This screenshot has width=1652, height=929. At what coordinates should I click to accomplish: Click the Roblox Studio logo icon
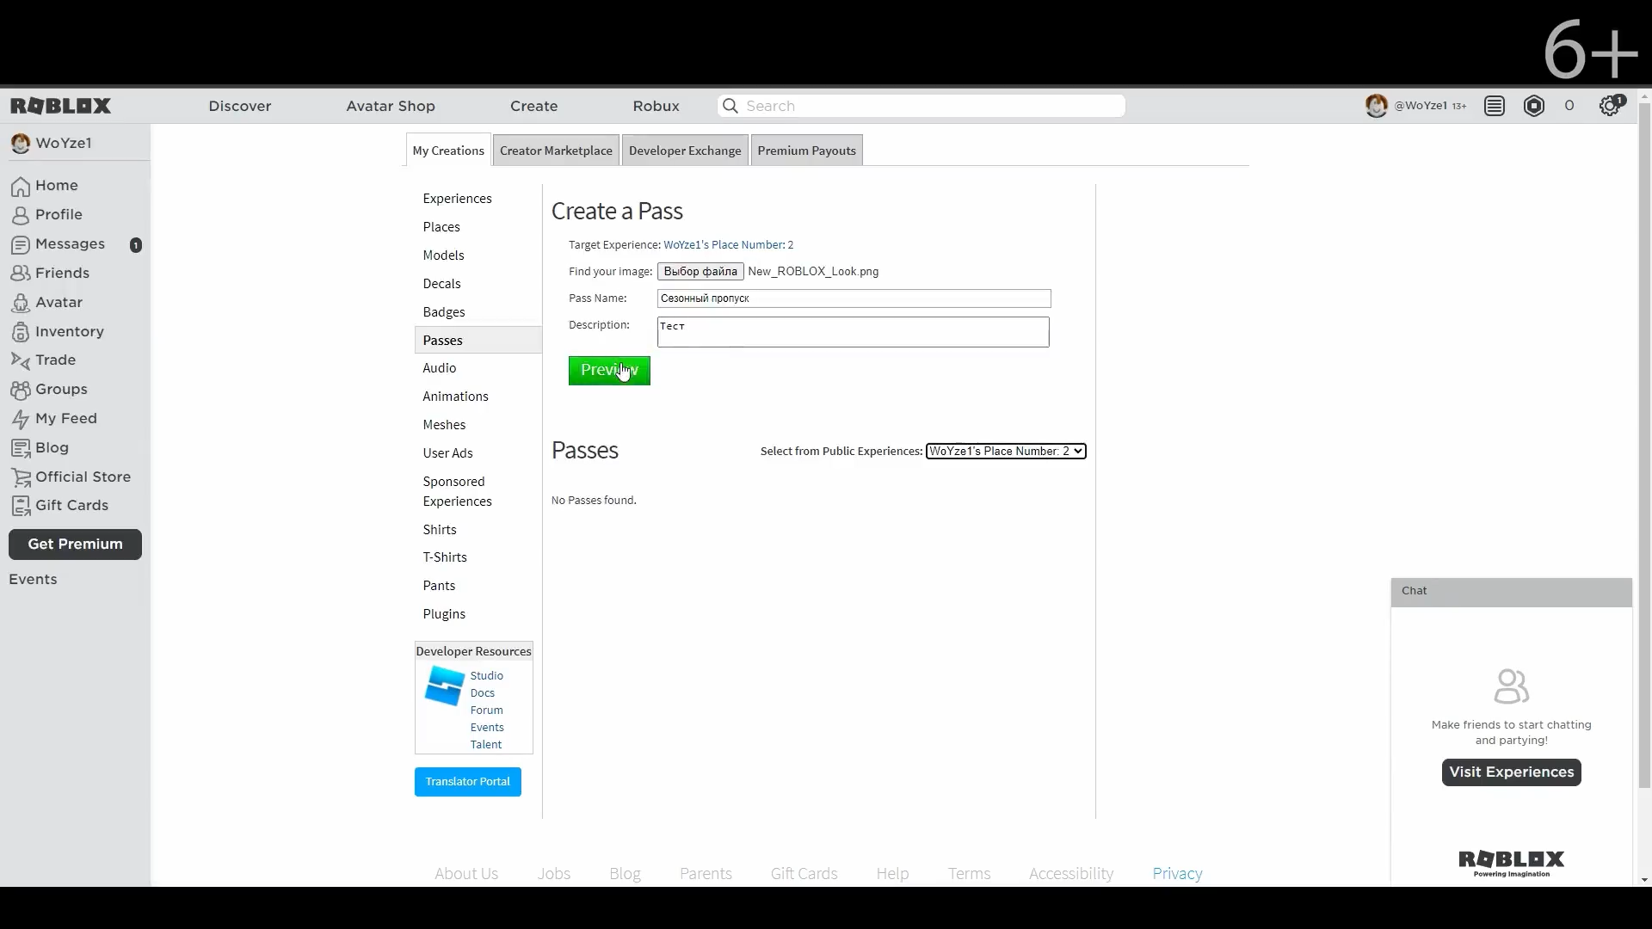(x=444, y=686)
